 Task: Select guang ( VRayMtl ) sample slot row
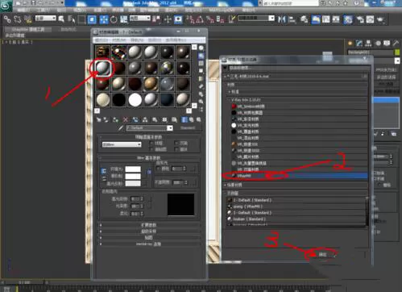pyautogui.click(x=296, y=206)
